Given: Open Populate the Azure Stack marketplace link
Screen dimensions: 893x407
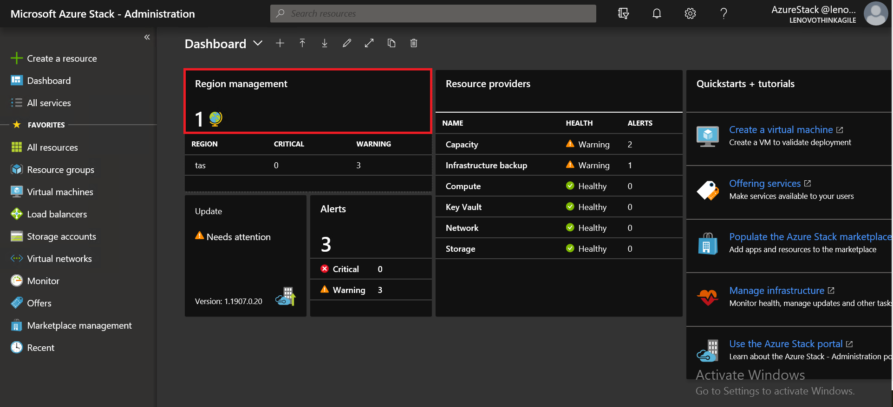Looking at the screenshot, I should (x=810, y=237).
